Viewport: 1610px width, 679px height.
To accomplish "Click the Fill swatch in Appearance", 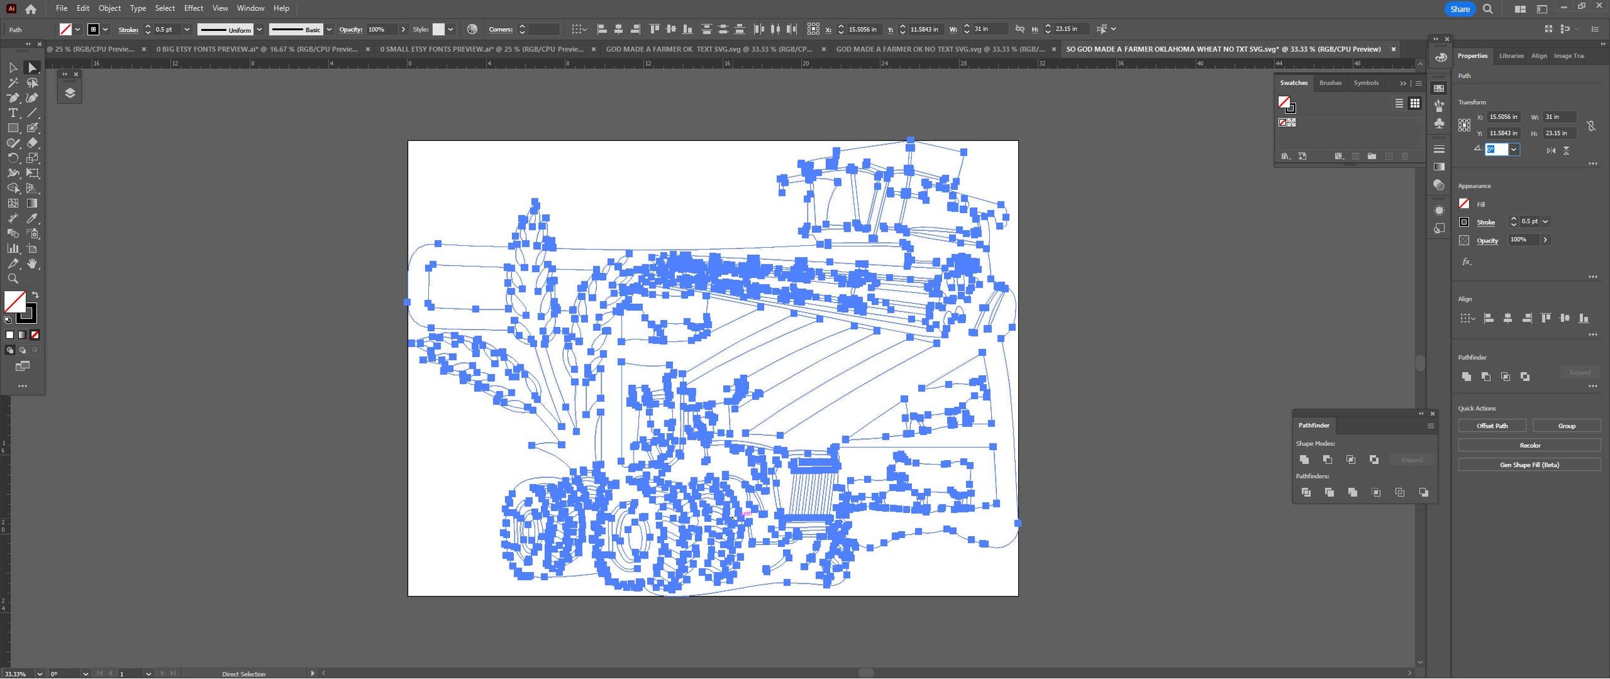I will coord(1463,204).
